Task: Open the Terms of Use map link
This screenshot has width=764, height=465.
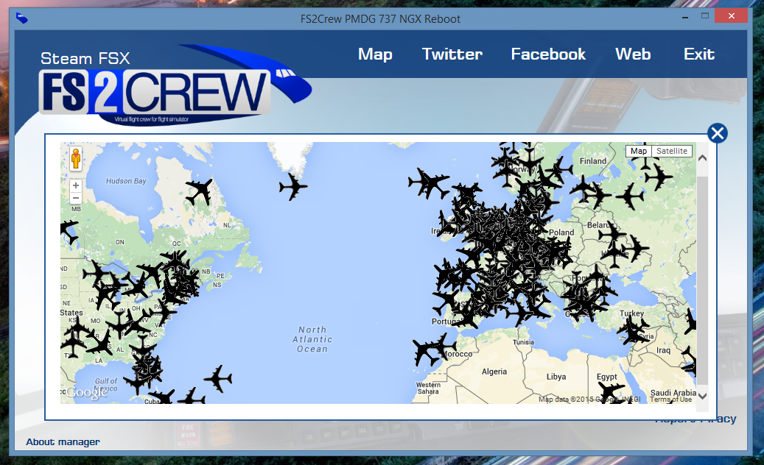Action: [x=671, y=400]
